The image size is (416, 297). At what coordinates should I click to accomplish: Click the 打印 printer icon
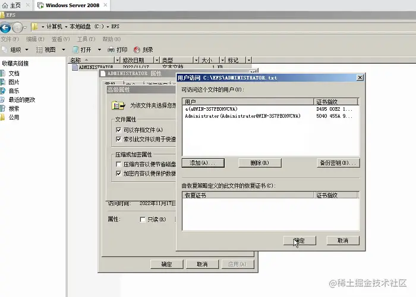111,49
